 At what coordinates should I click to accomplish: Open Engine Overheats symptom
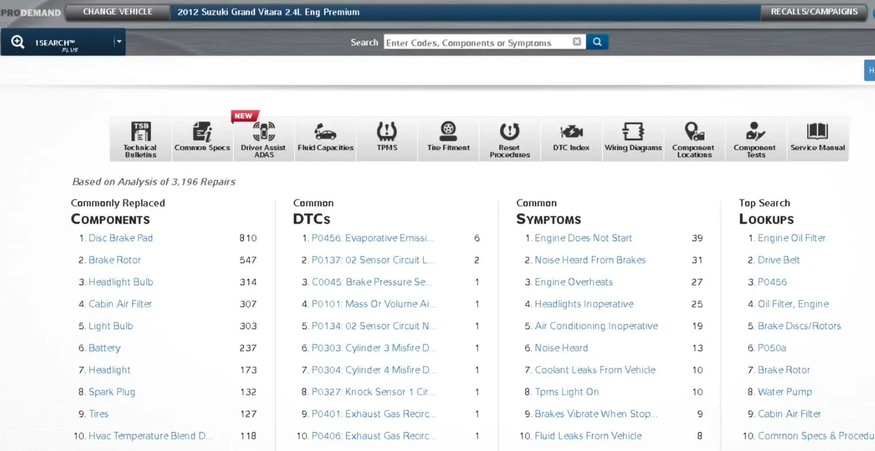574,282
